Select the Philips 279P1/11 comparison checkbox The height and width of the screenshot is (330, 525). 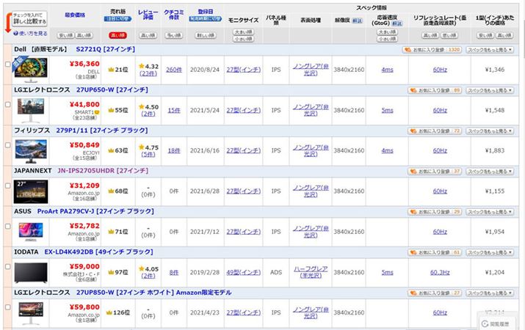[7, 144]
